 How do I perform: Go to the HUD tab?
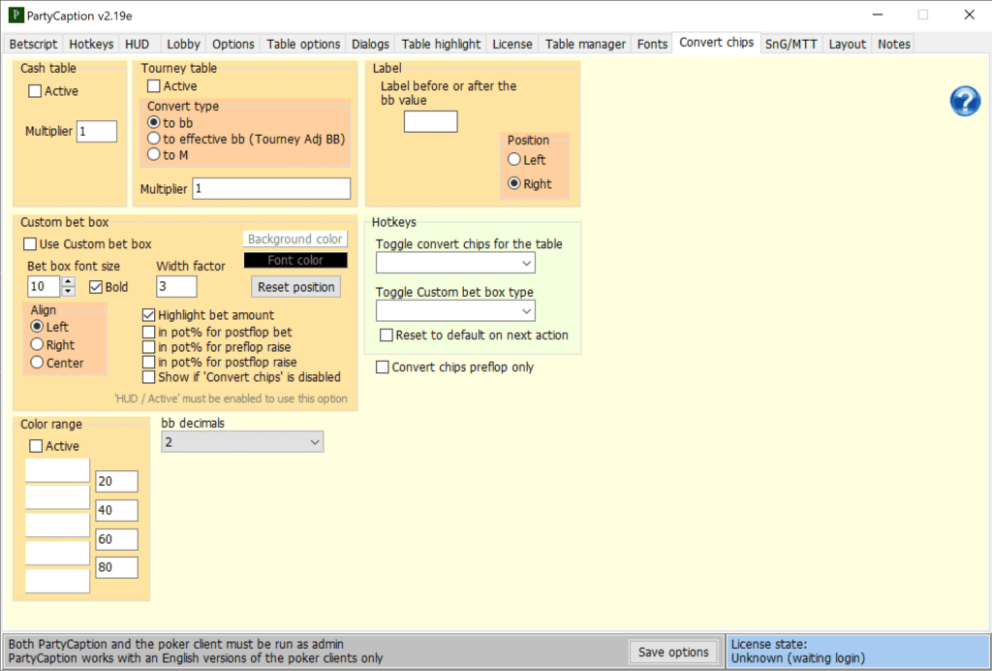click(x=138, y=44)
